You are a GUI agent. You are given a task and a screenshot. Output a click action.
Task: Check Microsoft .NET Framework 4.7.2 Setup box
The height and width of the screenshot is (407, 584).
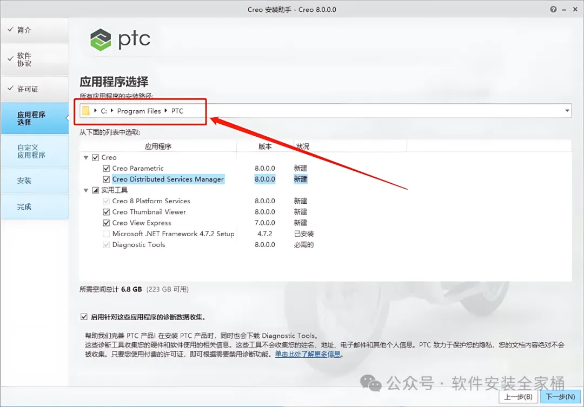tap(106, 234)
